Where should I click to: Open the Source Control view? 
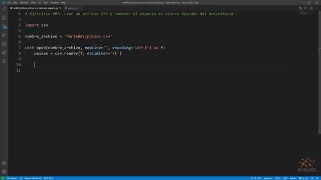[4, 26]
